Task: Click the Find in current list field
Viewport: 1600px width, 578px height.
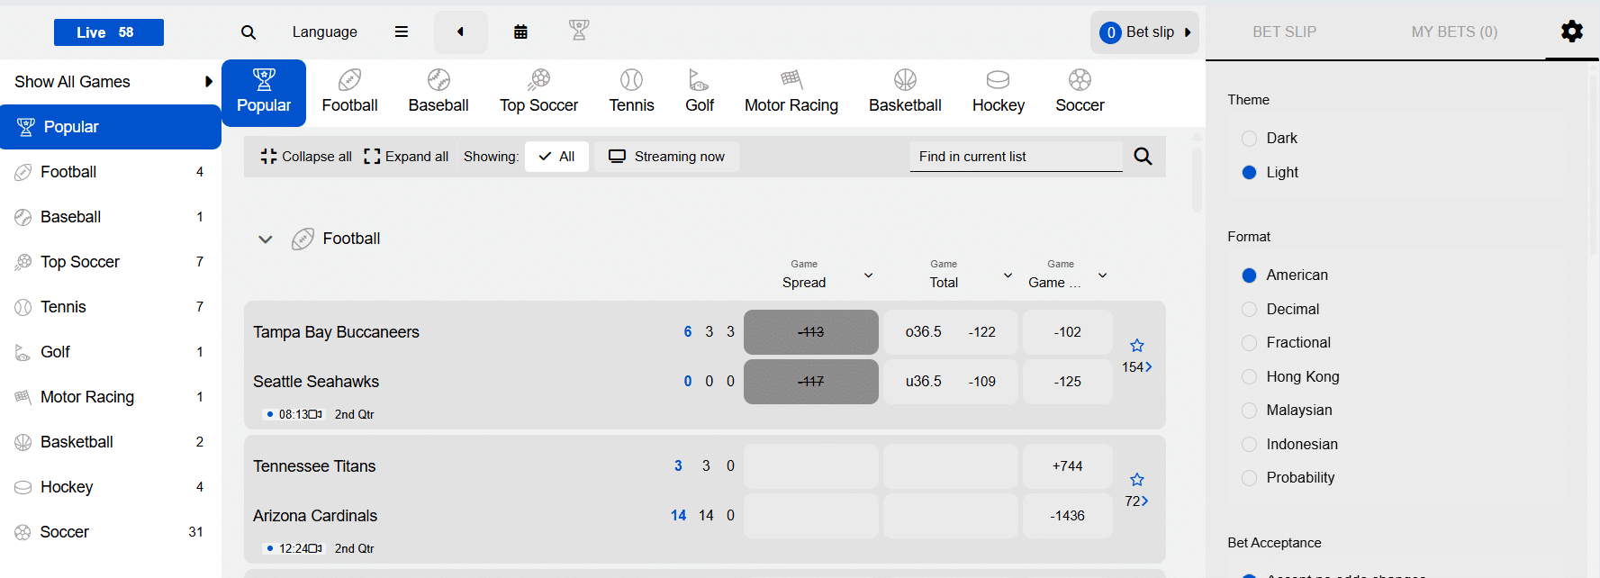Action: [1016, 157]
